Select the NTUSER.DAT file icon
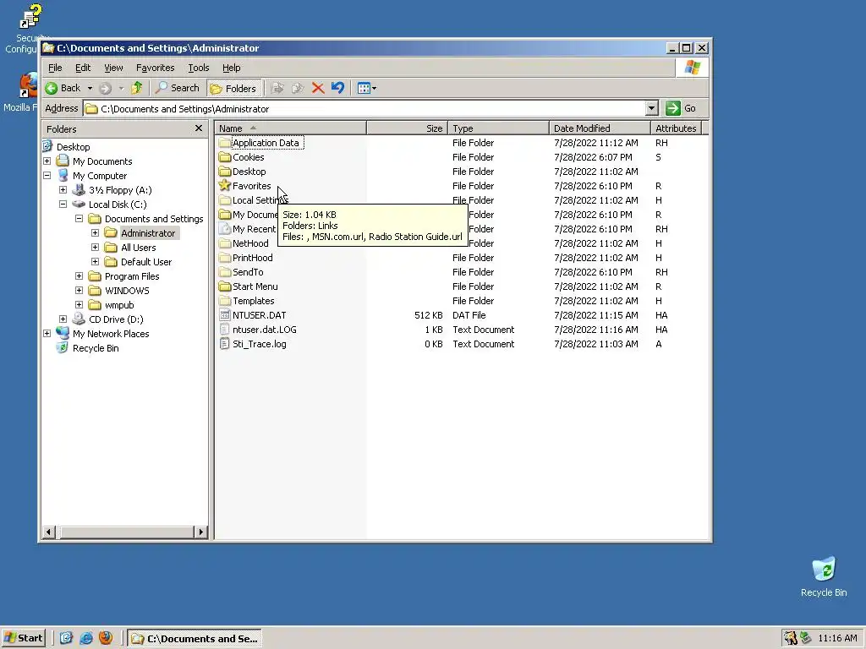The image size is (866, 649). (224, 315)
